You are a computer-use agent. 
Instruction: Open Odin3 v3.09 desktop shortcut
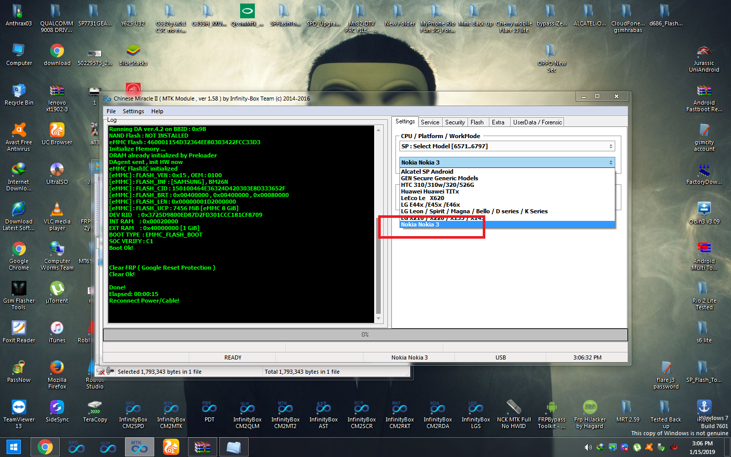[704, 213]
